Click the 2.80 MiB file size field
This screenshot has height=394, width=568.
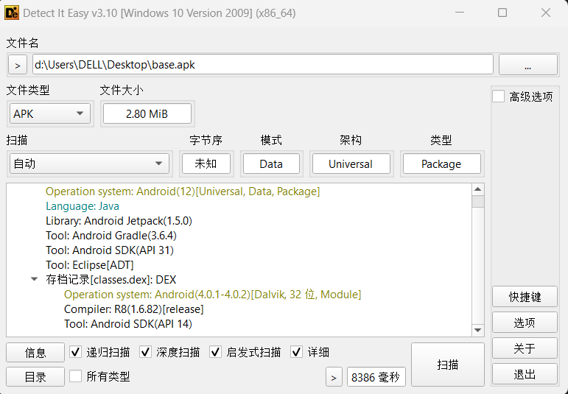(x=147, y=114)
